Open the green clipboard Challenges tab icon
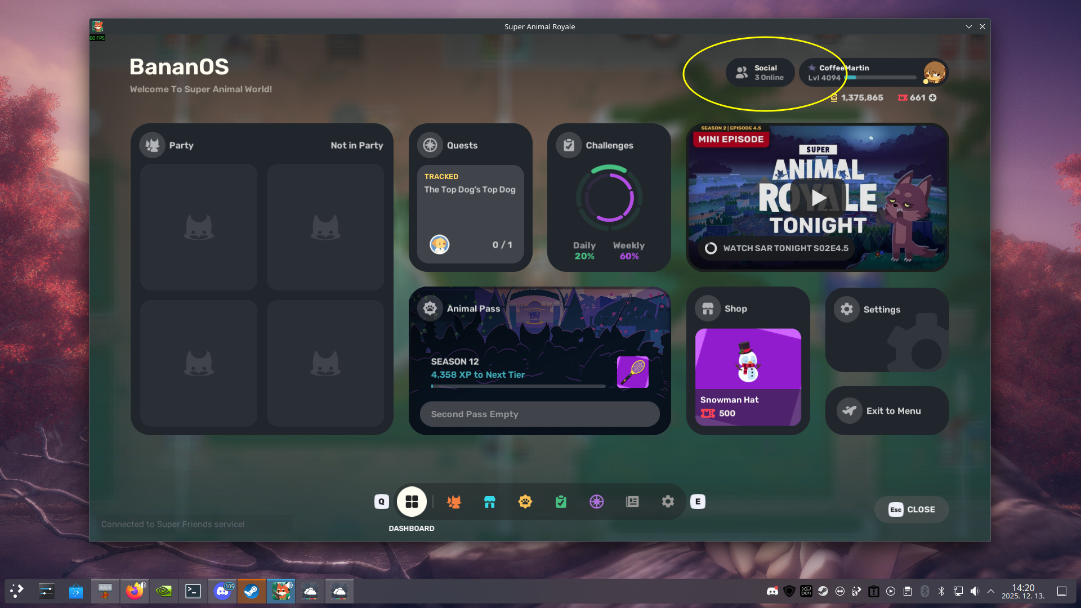This screenshot has height=608, width=1081. click(561, 502)
